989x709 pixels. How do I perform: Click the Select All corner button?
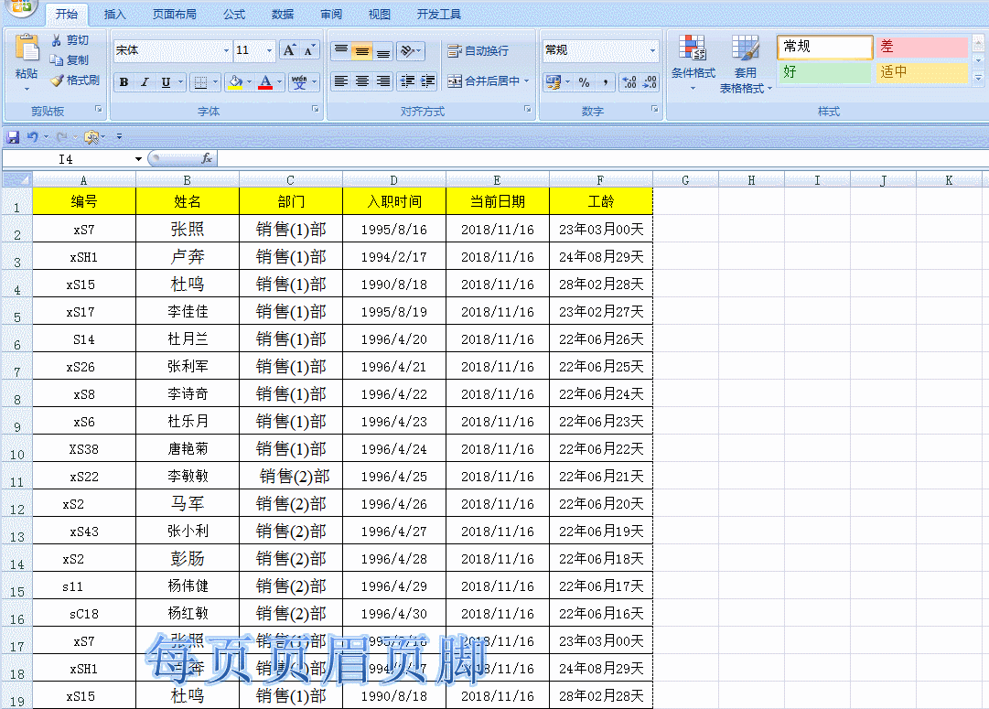coord(17,180)
